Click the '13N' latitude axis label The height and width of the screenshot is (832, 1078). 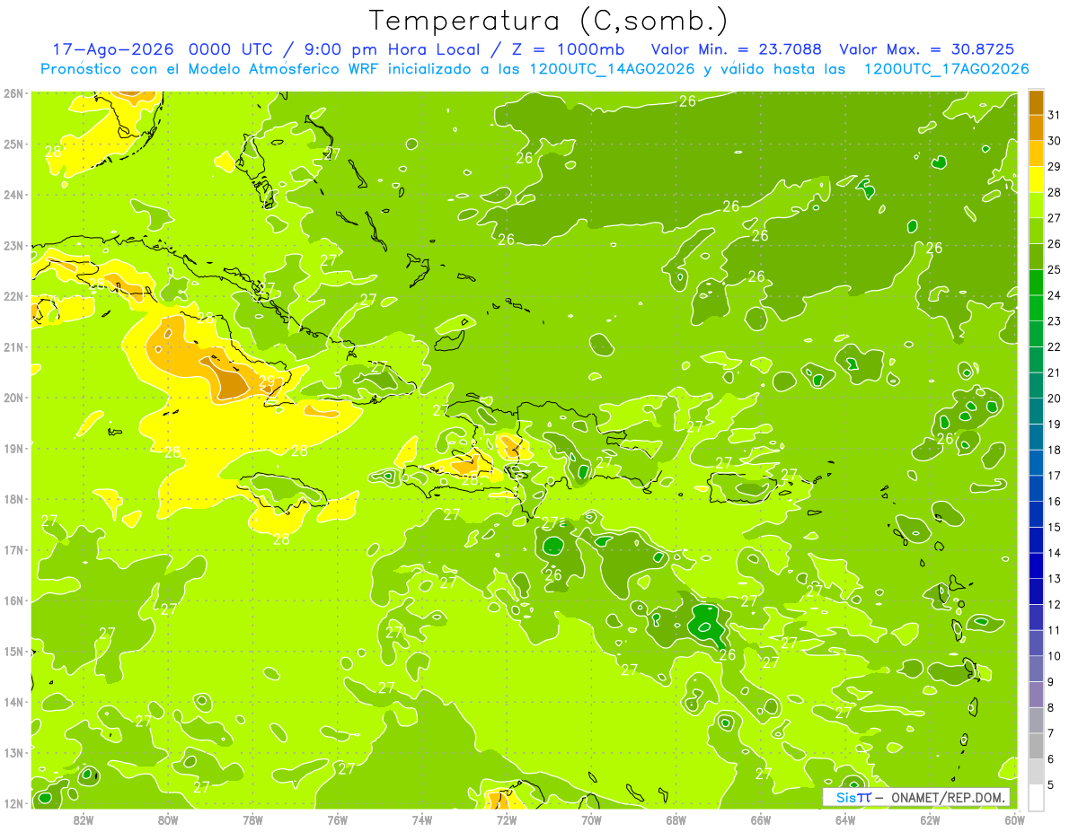click(13, 752)
